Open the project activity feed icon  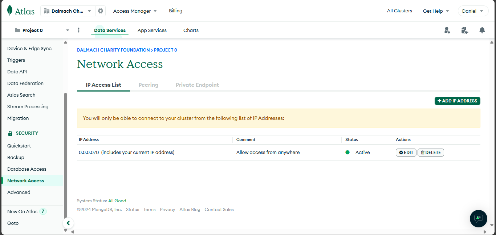coord(465,30)
